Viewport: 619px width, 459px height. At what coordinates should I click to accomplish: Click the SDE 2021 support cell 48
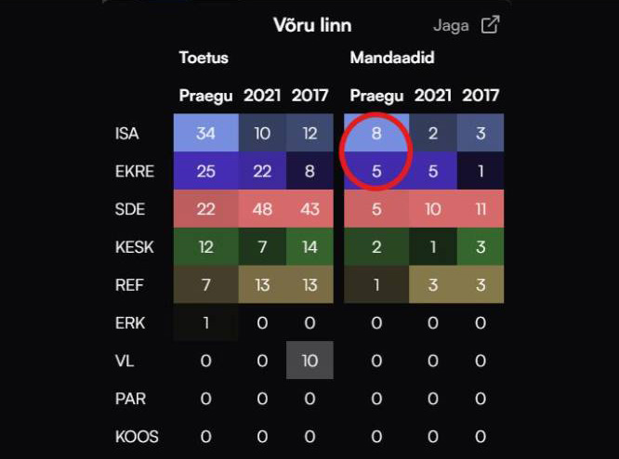pyautogui.click(x=262, y=209)
